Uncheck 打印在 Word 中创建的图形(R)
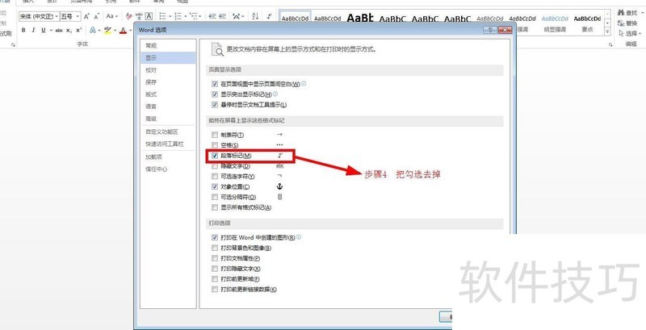 (214, 238)
